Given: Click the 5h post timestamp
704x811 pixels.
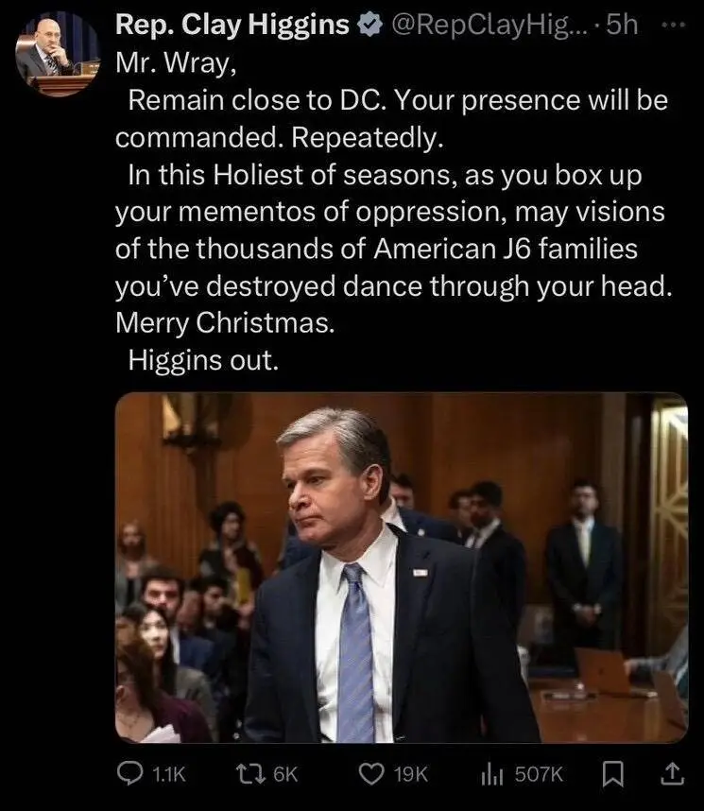Looking at the screenshot, I should point(623,25).
